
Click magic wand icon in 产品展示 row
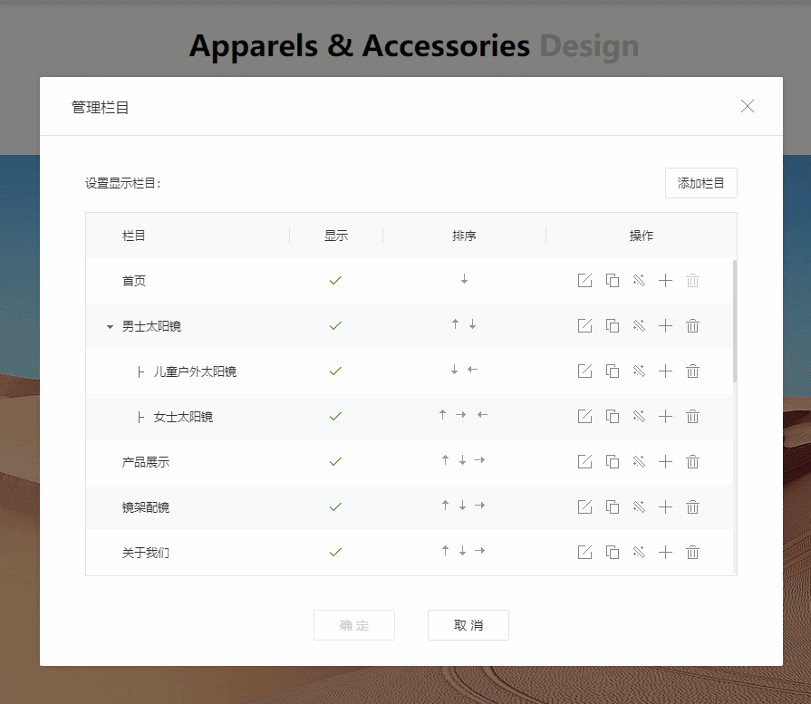point(639,461)
